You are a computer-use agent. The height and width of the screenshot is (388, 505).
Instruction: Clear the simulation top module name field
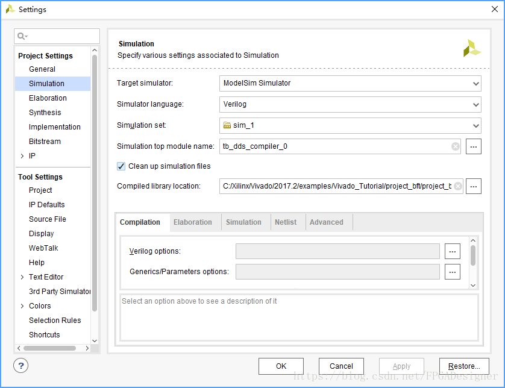pos(456,146)
